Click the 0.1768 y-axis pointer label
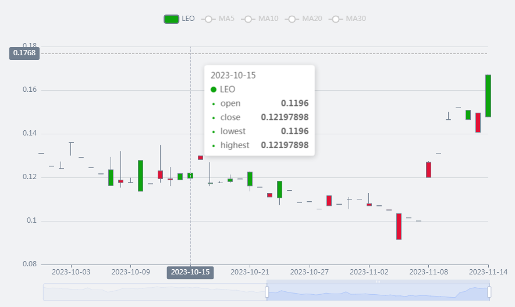The height and width of the screenshot is (307, 515). 24,53
